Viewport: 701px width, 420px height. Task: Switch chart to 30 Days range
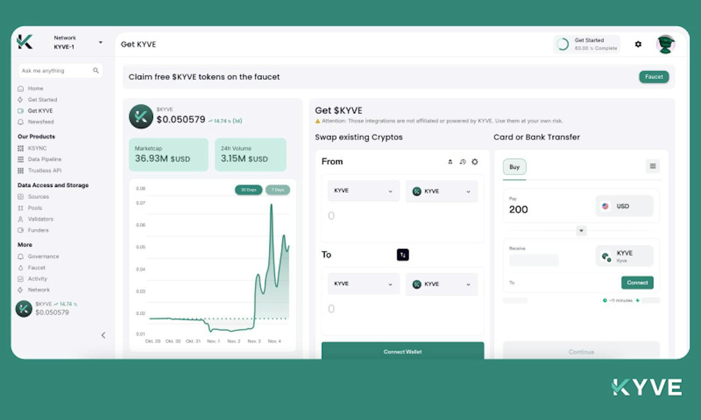pos(248,190)
